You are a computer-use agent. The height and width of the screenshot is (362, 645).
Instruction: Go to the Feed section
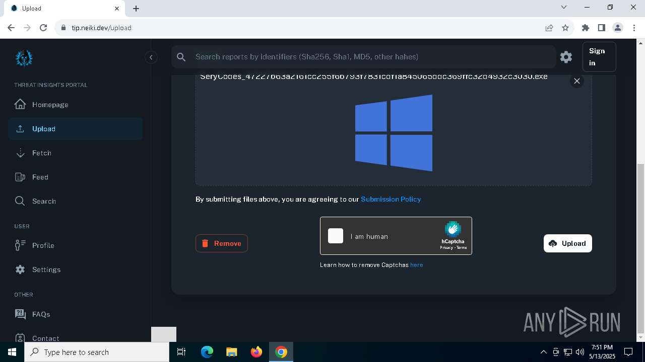pos(75,177)
